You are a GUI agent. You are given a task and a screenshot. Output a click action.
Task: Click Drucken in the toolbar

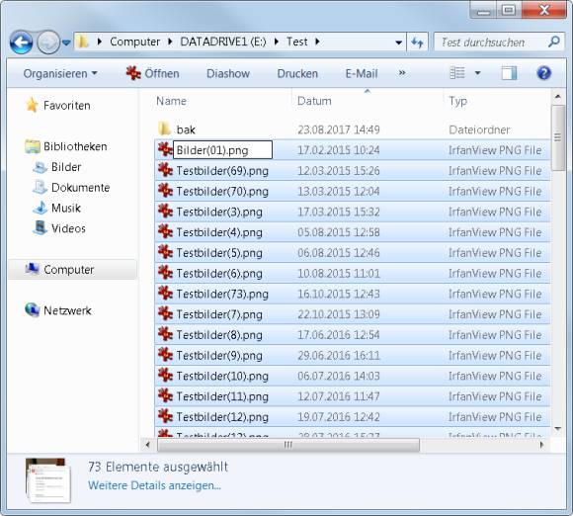pos(297,73)
